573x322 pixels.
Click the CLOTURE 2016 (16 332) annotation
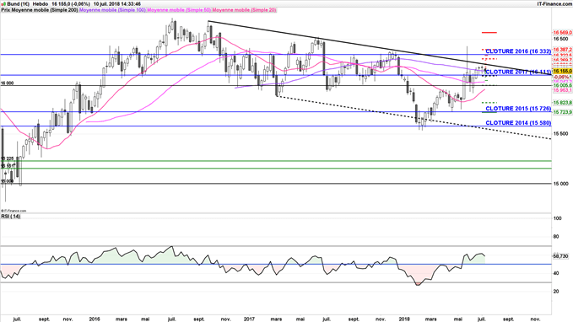tap(518, 51)
